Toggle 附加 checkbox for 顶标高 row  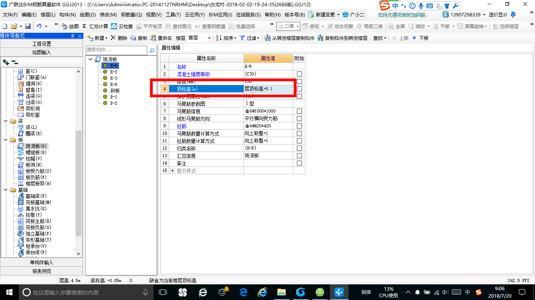[299, 89]
